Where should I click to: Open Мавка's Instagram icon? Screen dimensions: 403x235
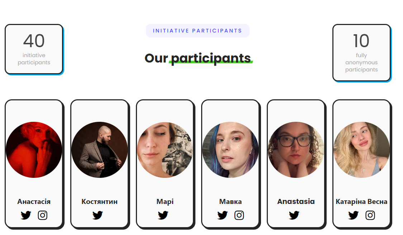239,215
